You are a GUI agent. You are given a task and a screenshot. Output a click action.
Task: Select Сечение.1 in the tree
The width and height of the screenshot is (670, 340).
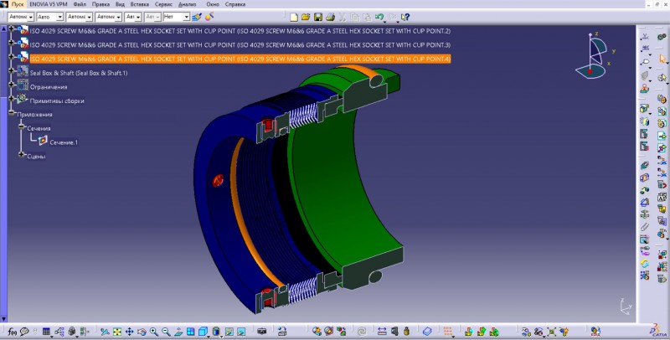(64, 142)
